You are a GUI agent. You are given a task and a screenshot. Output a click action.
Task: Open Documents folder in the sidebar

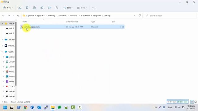[10, 62]
